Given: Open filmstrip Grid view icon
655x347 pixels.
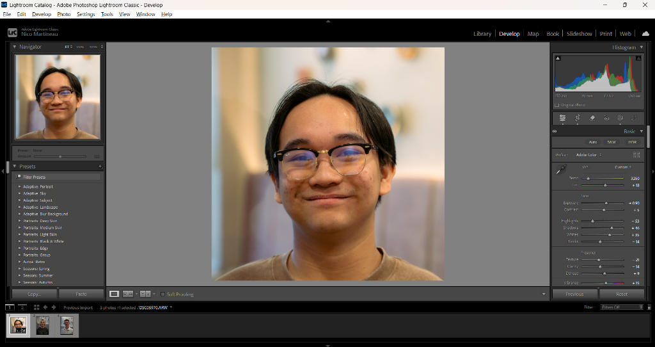Looking at the screenshot, I should click(36, 307).
